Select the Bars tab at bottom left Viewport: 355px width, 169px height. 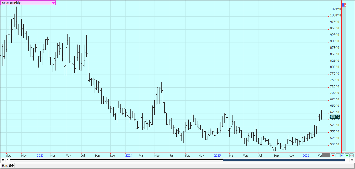[x=8, y=165]
